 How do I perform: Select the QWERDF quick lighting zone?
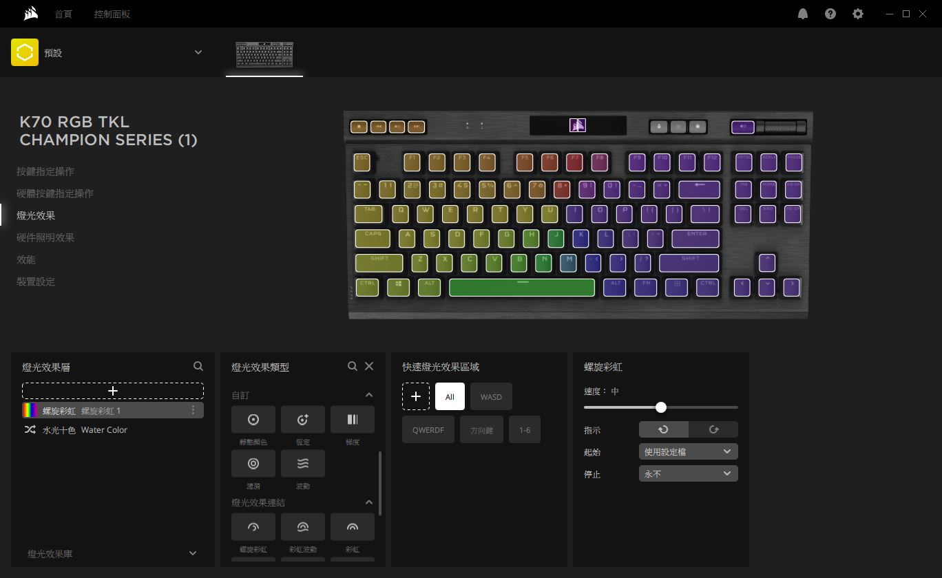(x=428, y=429)
